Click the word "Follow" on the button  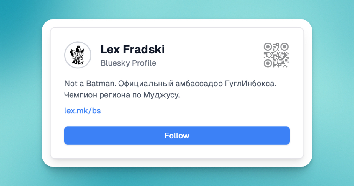(x=177, y=136)
